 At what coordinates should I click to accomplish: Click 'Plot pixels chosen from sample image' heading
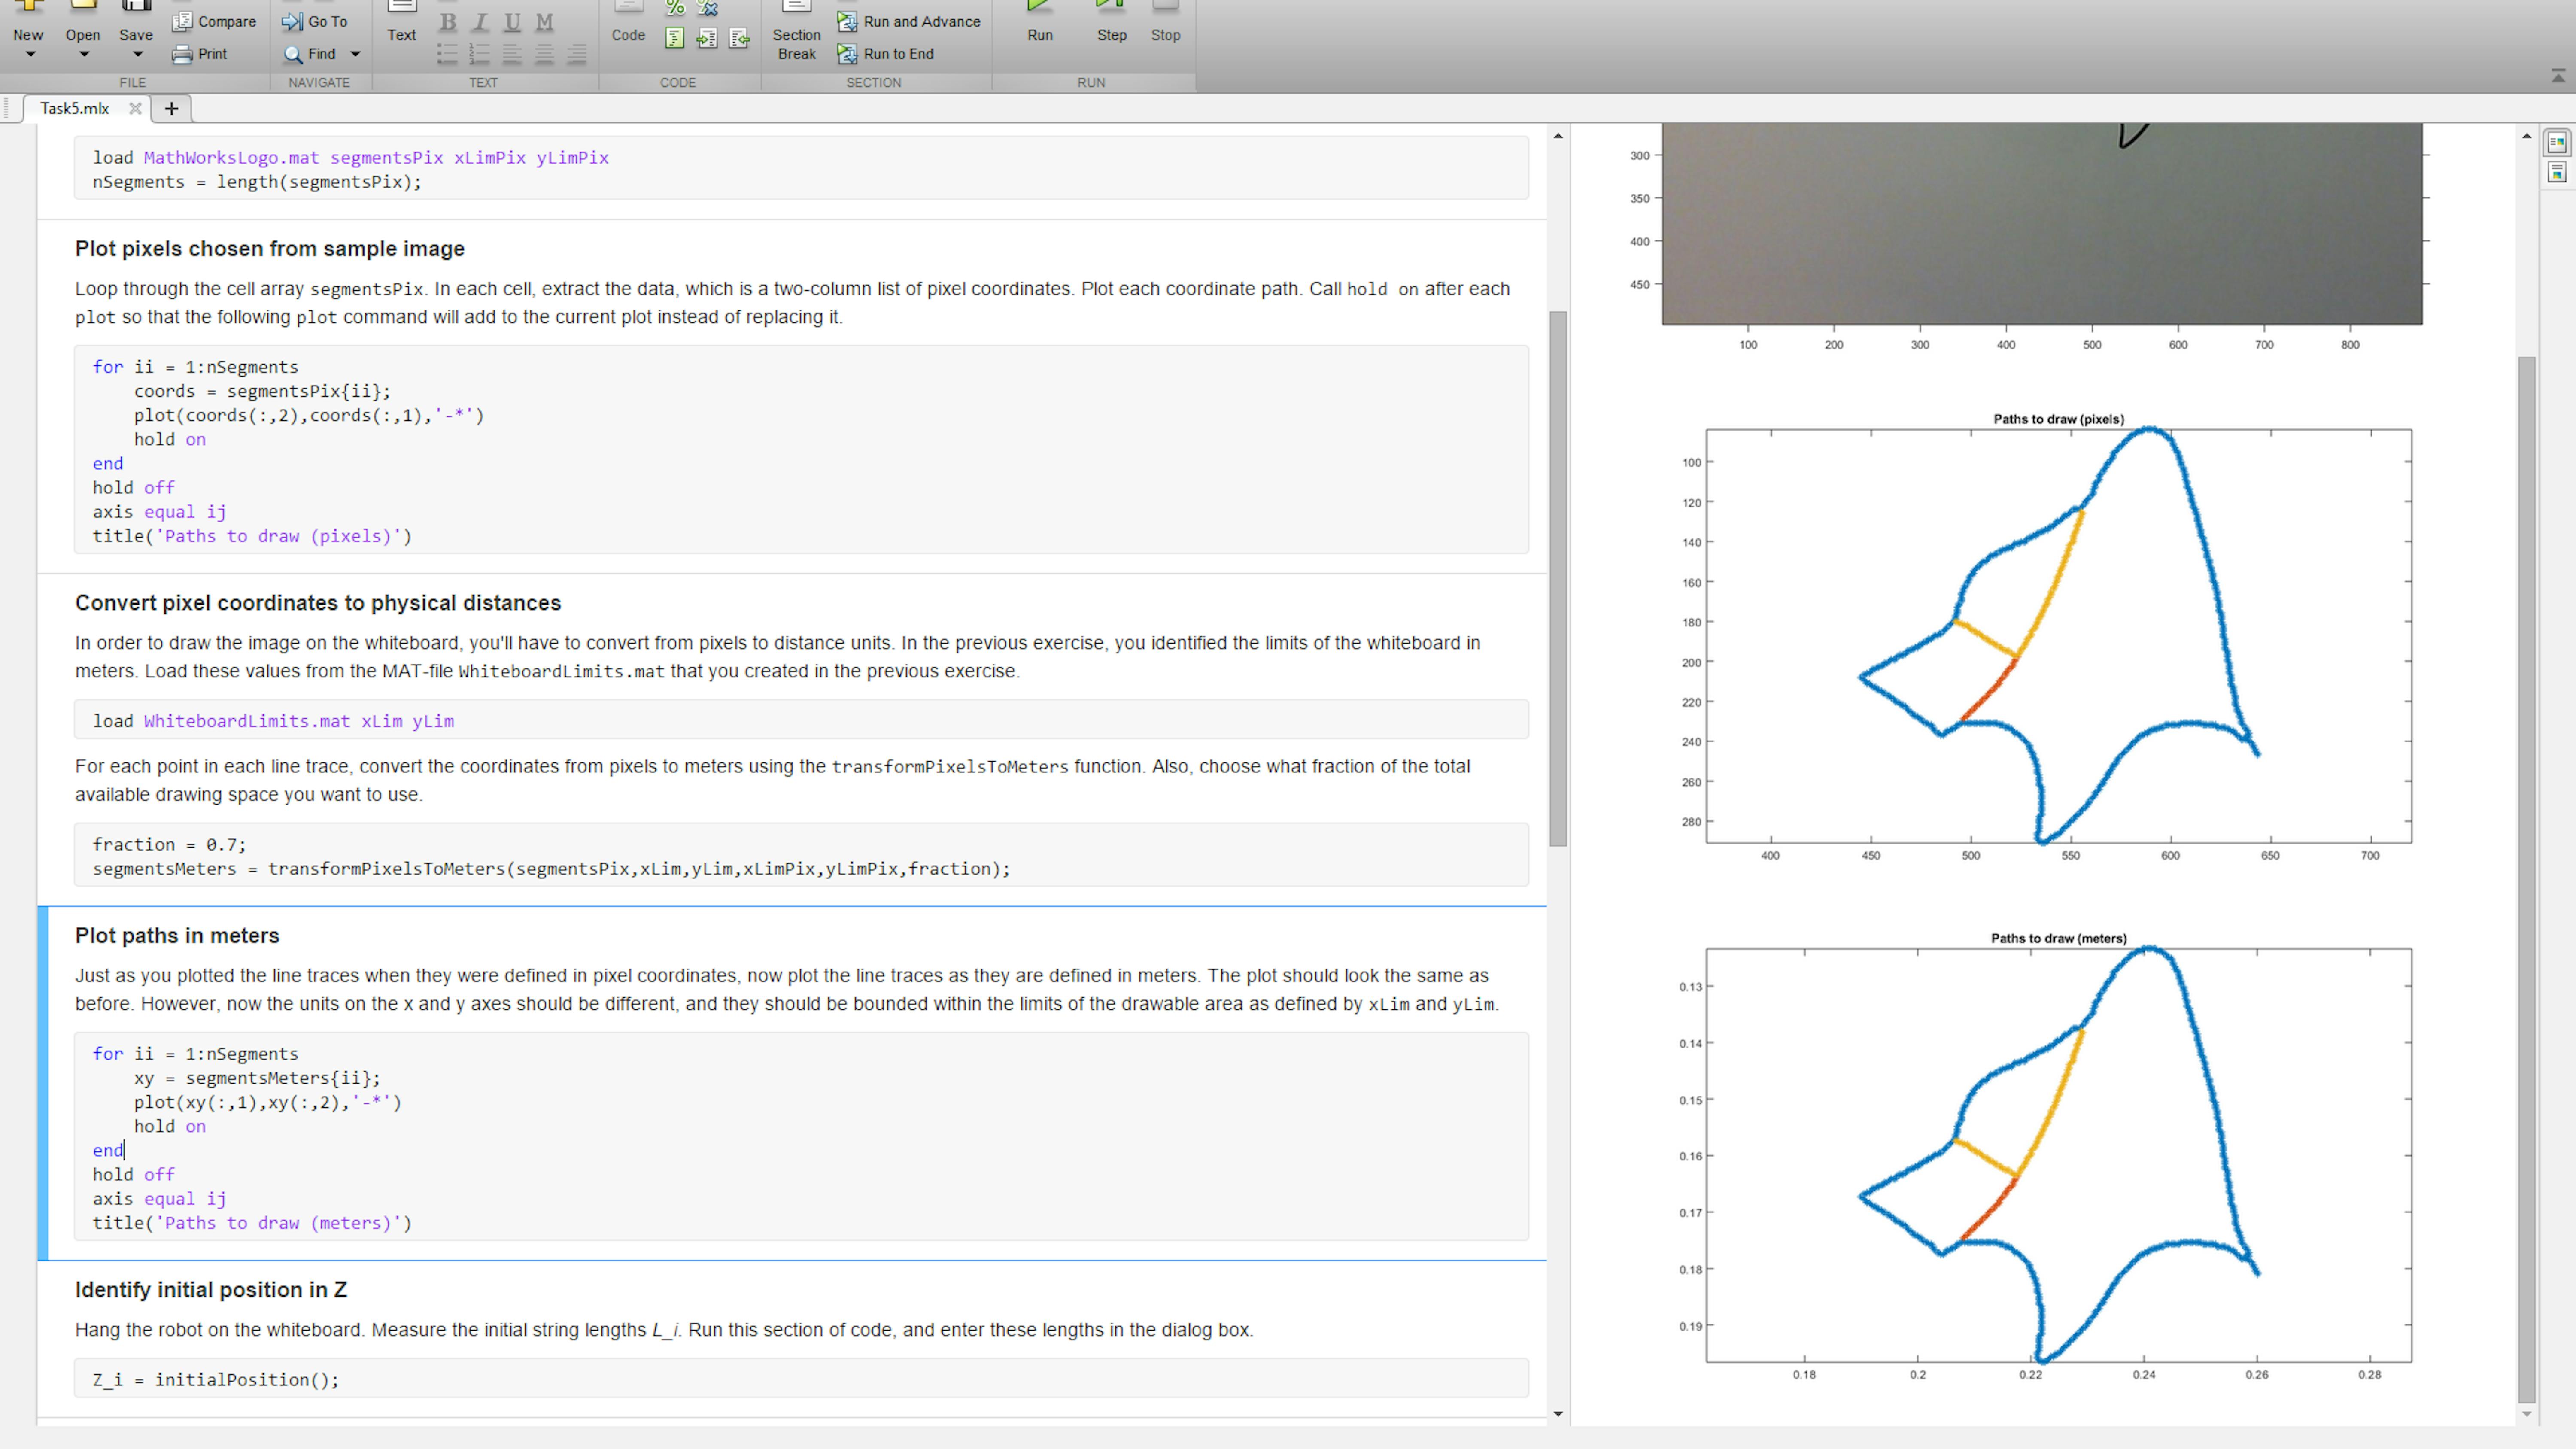(270, 249)
